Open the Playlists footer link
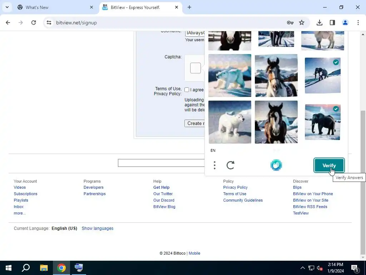The height and width of the screenshot is (275, 366). [x=21, y=200]
